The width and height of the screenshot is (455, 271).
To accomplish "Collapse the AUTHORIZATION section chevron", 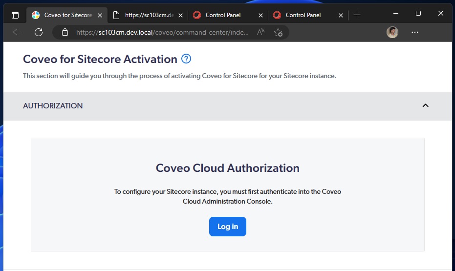I will [425, 105].
